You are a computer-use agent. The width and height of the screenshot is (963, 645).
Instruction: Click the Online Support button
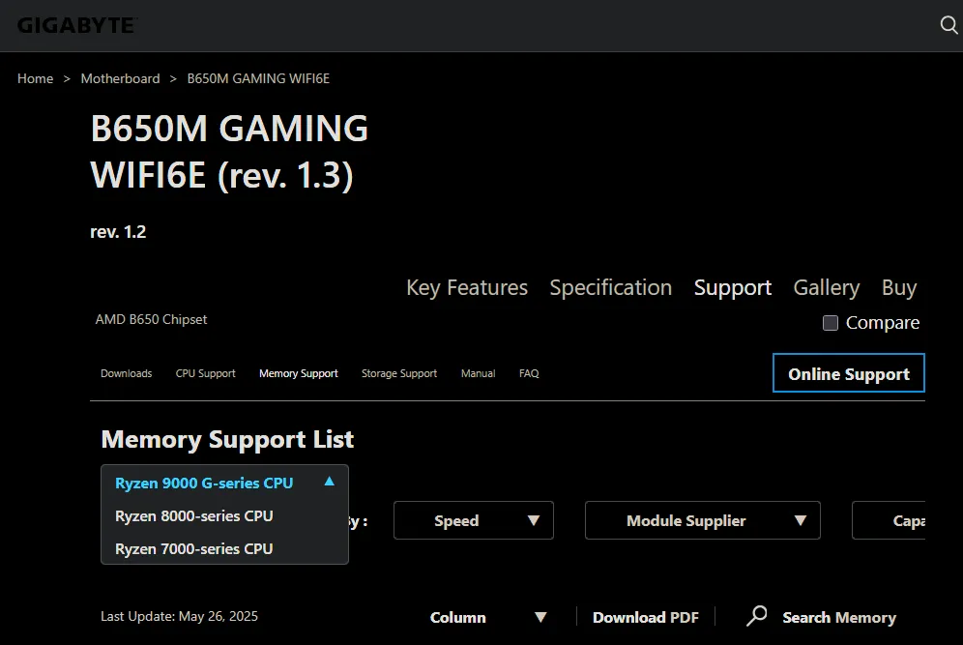click(849, 373)
